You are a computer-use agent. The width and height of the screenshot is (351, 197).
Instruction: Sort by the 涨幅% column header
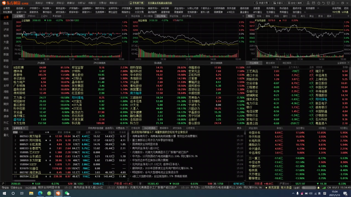[x=67, y=132]
